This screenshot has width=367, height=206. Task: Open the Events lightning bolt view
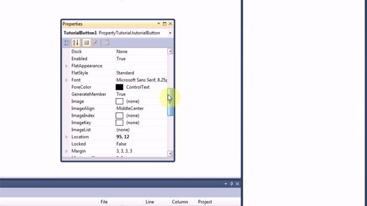[95, 42]
